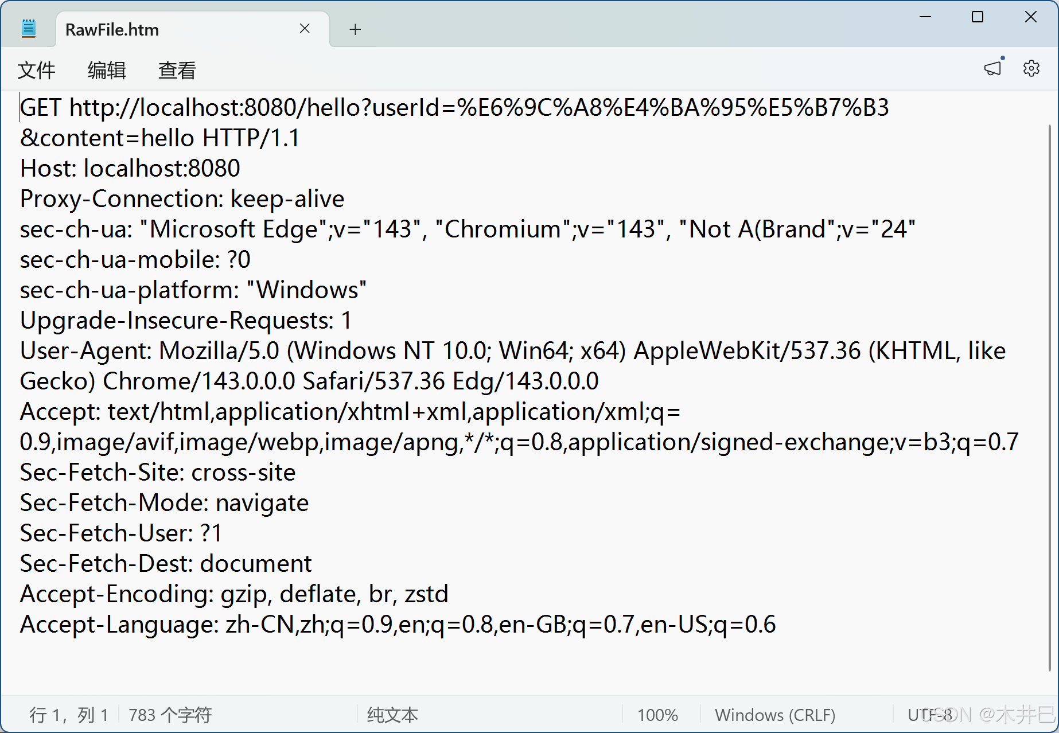Click the "Sec-Fetch-Mode: navigate" line
The image size is (1059, 733).
click(x=164, y=504)
